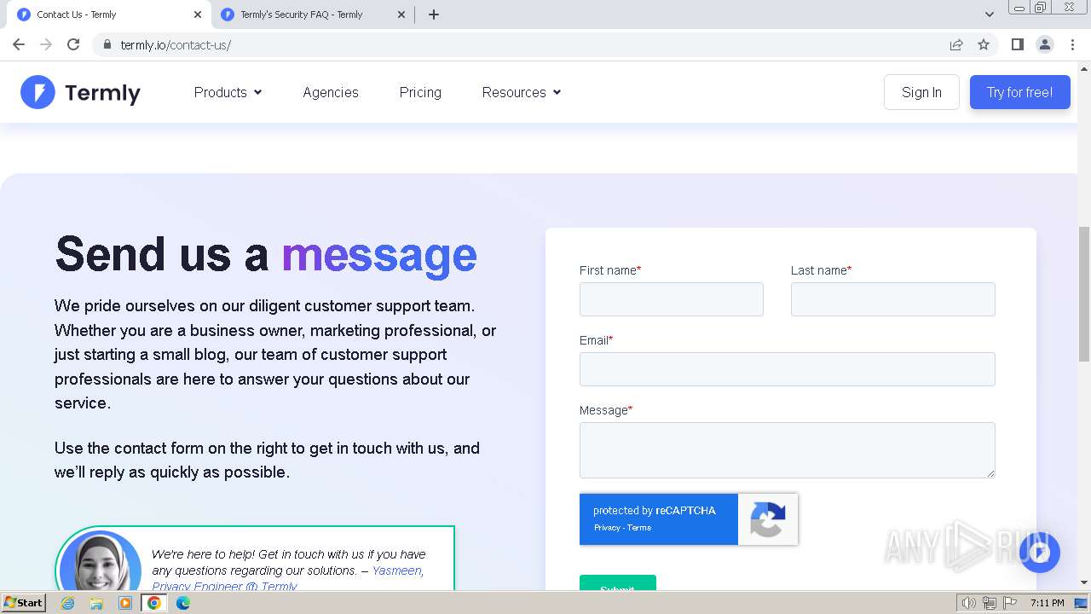Focus the Last name input field

(x=892, y=299)
